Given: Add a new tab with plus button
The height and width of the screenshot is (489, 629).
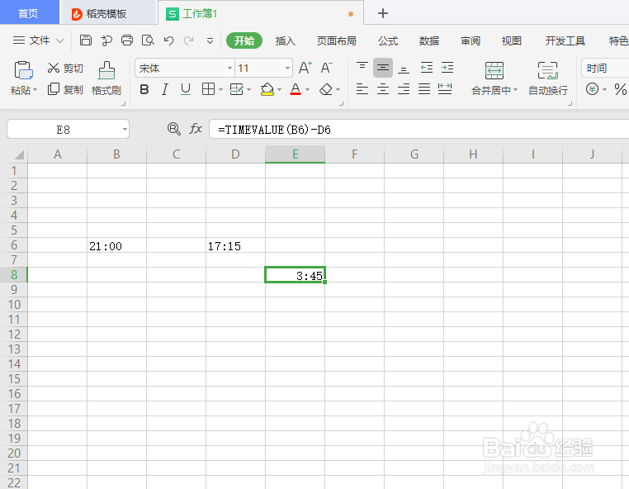Looking at the screenshot, I should (383, 13).
